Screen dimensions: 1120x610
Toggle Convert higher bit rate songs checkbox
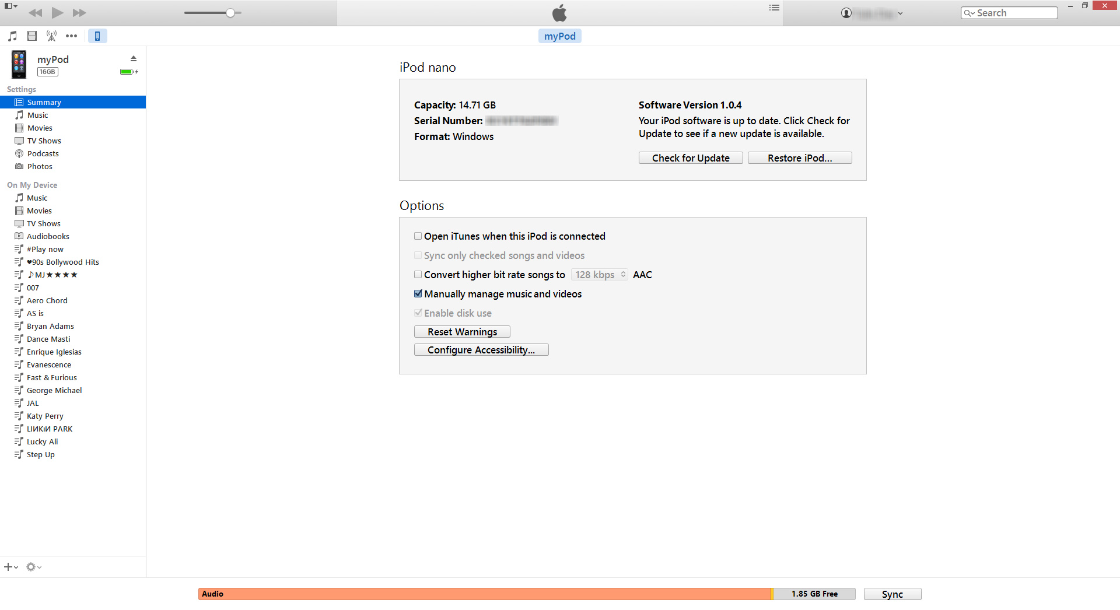pos(418,275)
